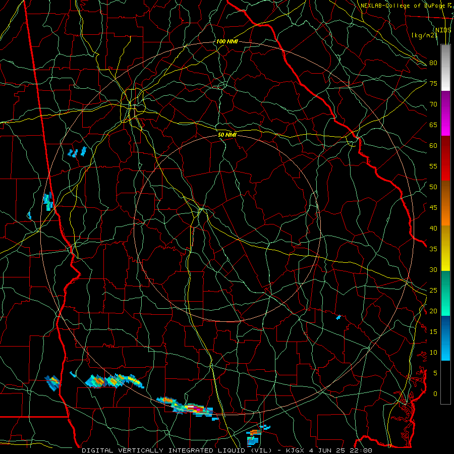Click the legend value 70

point(433,104)
